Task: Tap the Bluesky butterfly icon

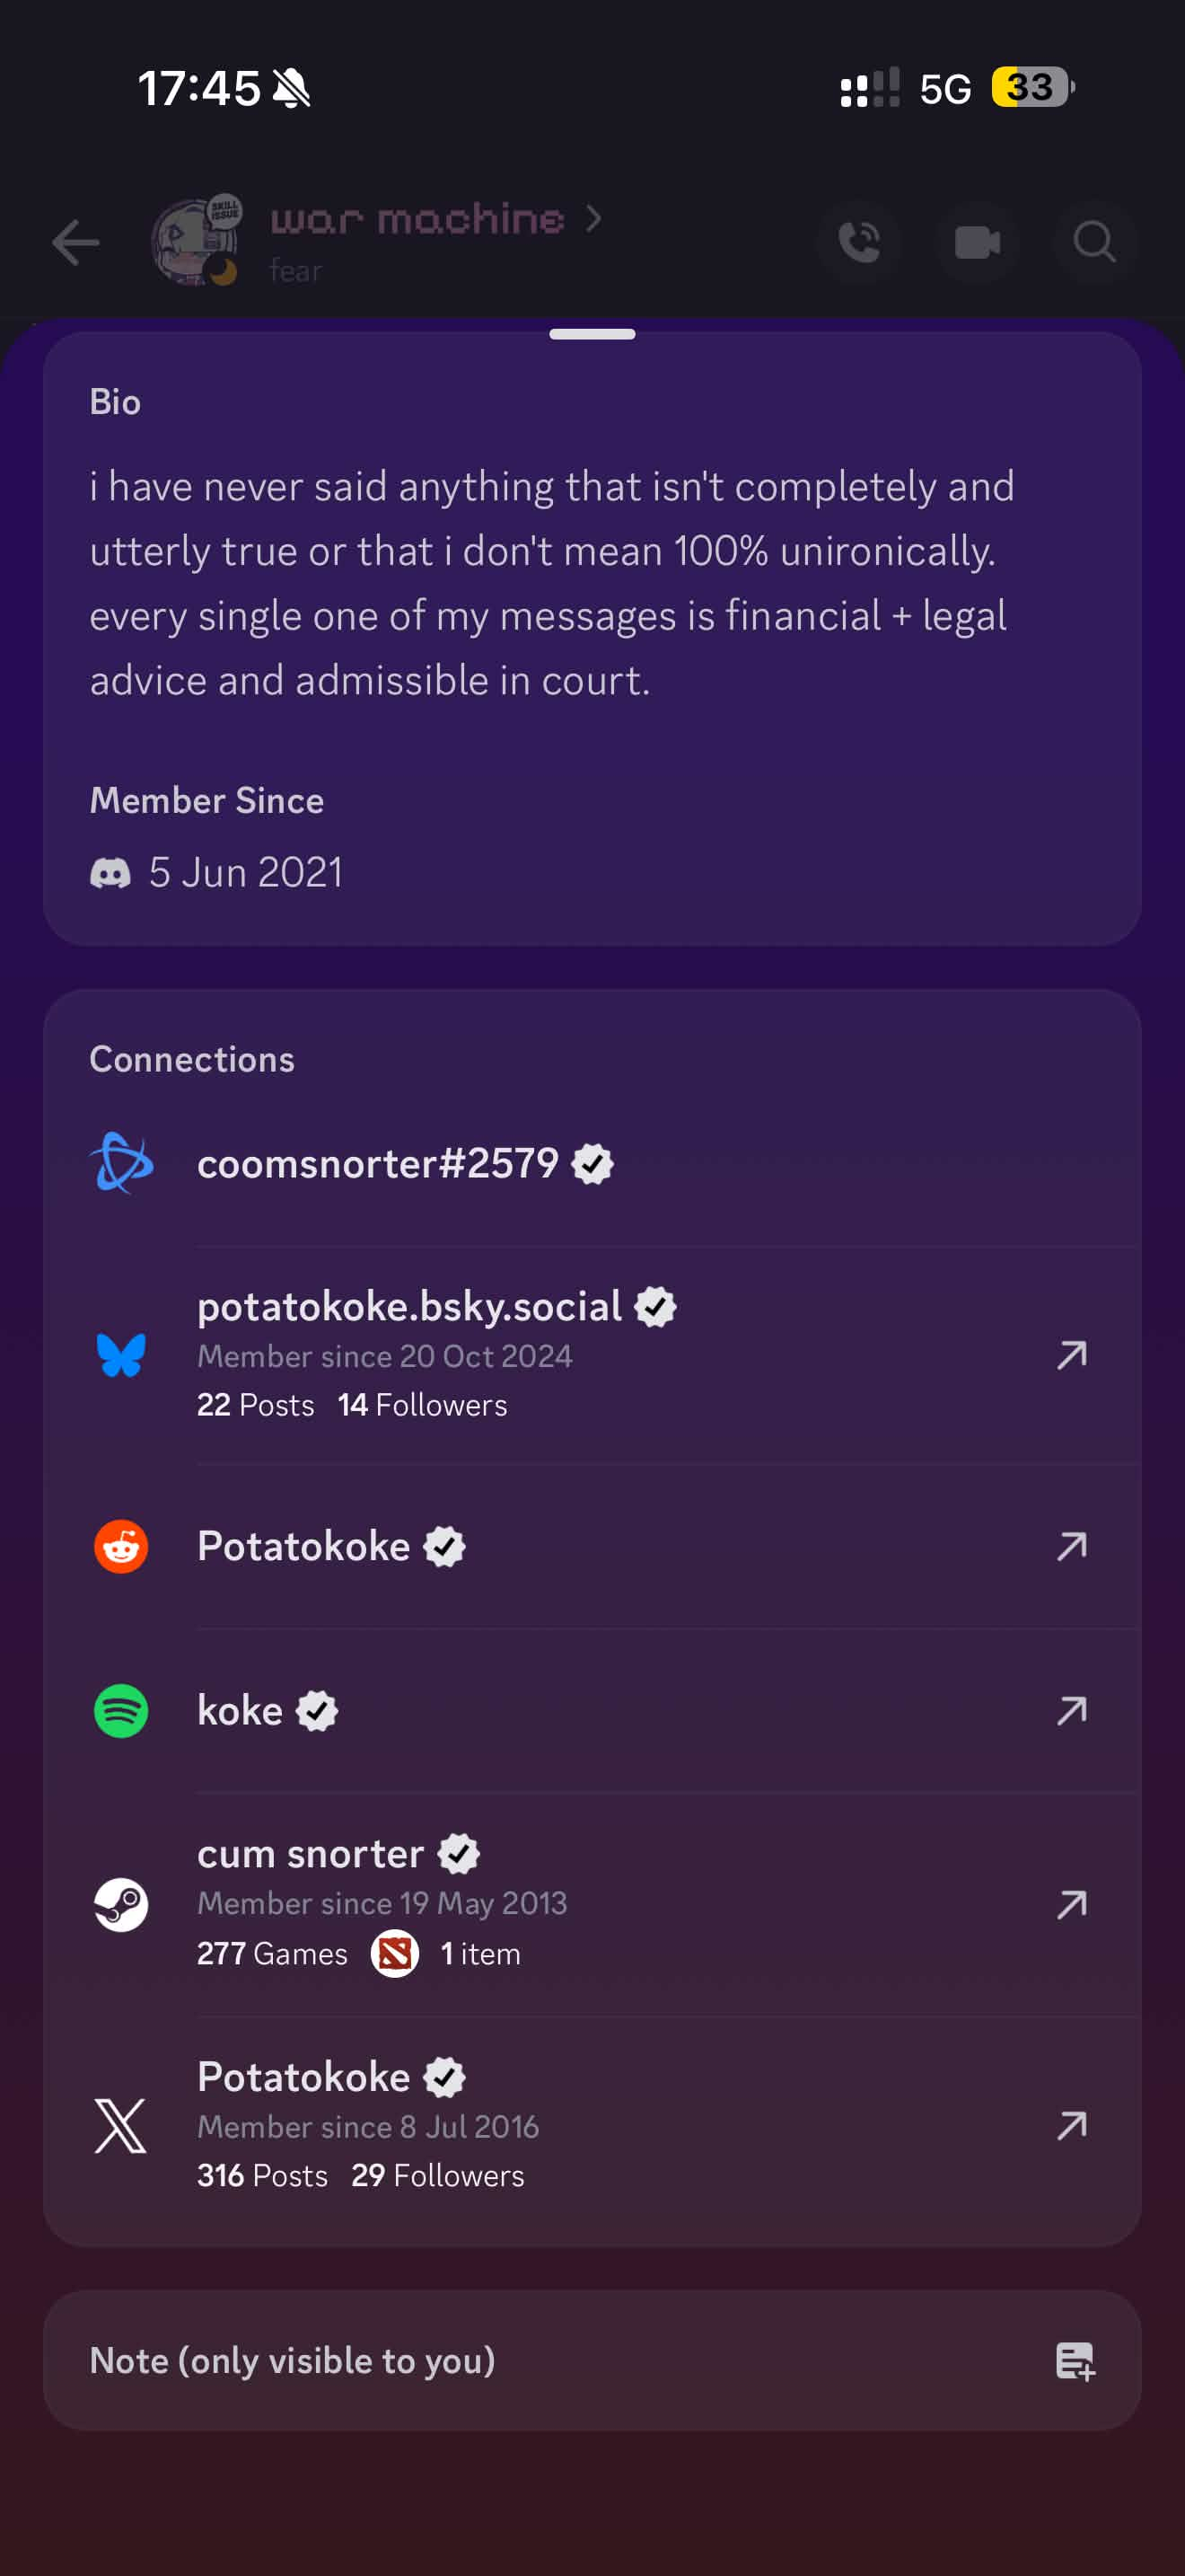Action: (x=121, y=1355)
